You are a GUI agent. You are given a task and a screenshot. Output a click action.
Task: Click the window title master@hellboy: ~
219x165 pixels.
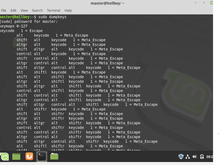click(107, 3)
